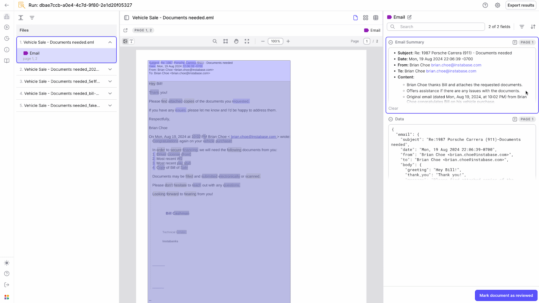
Task: Open help circle icon in bottom sidebar
Action: [x=7, y=274]
